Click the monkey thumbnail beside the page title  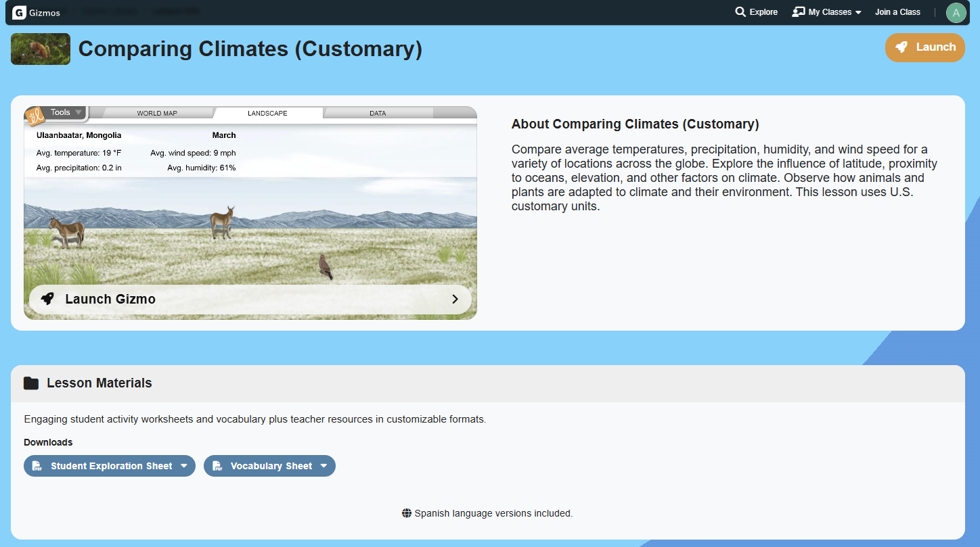click(41, 49)
